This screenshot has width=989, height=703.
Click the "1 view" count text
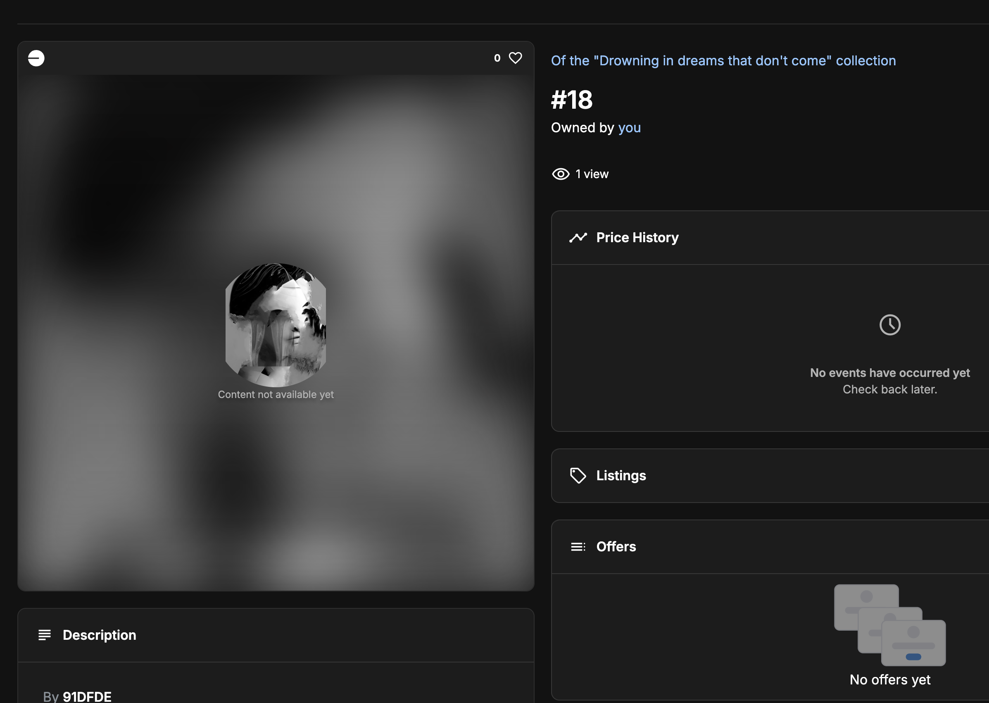click(592, 174)
